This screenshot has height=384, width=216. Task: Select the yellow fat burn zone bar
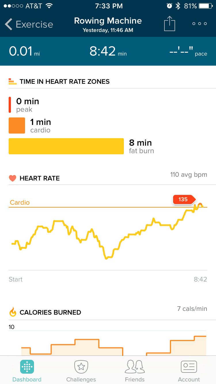click(x=66, y=146)
